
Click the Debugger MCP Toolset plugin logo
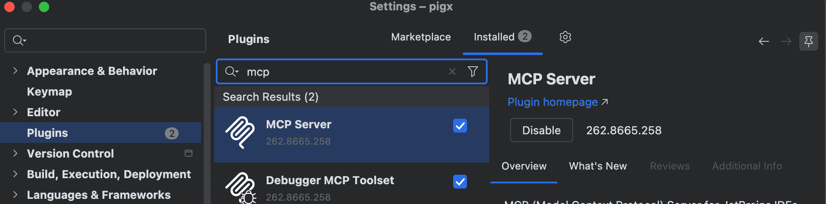click(x=240, y=188)
